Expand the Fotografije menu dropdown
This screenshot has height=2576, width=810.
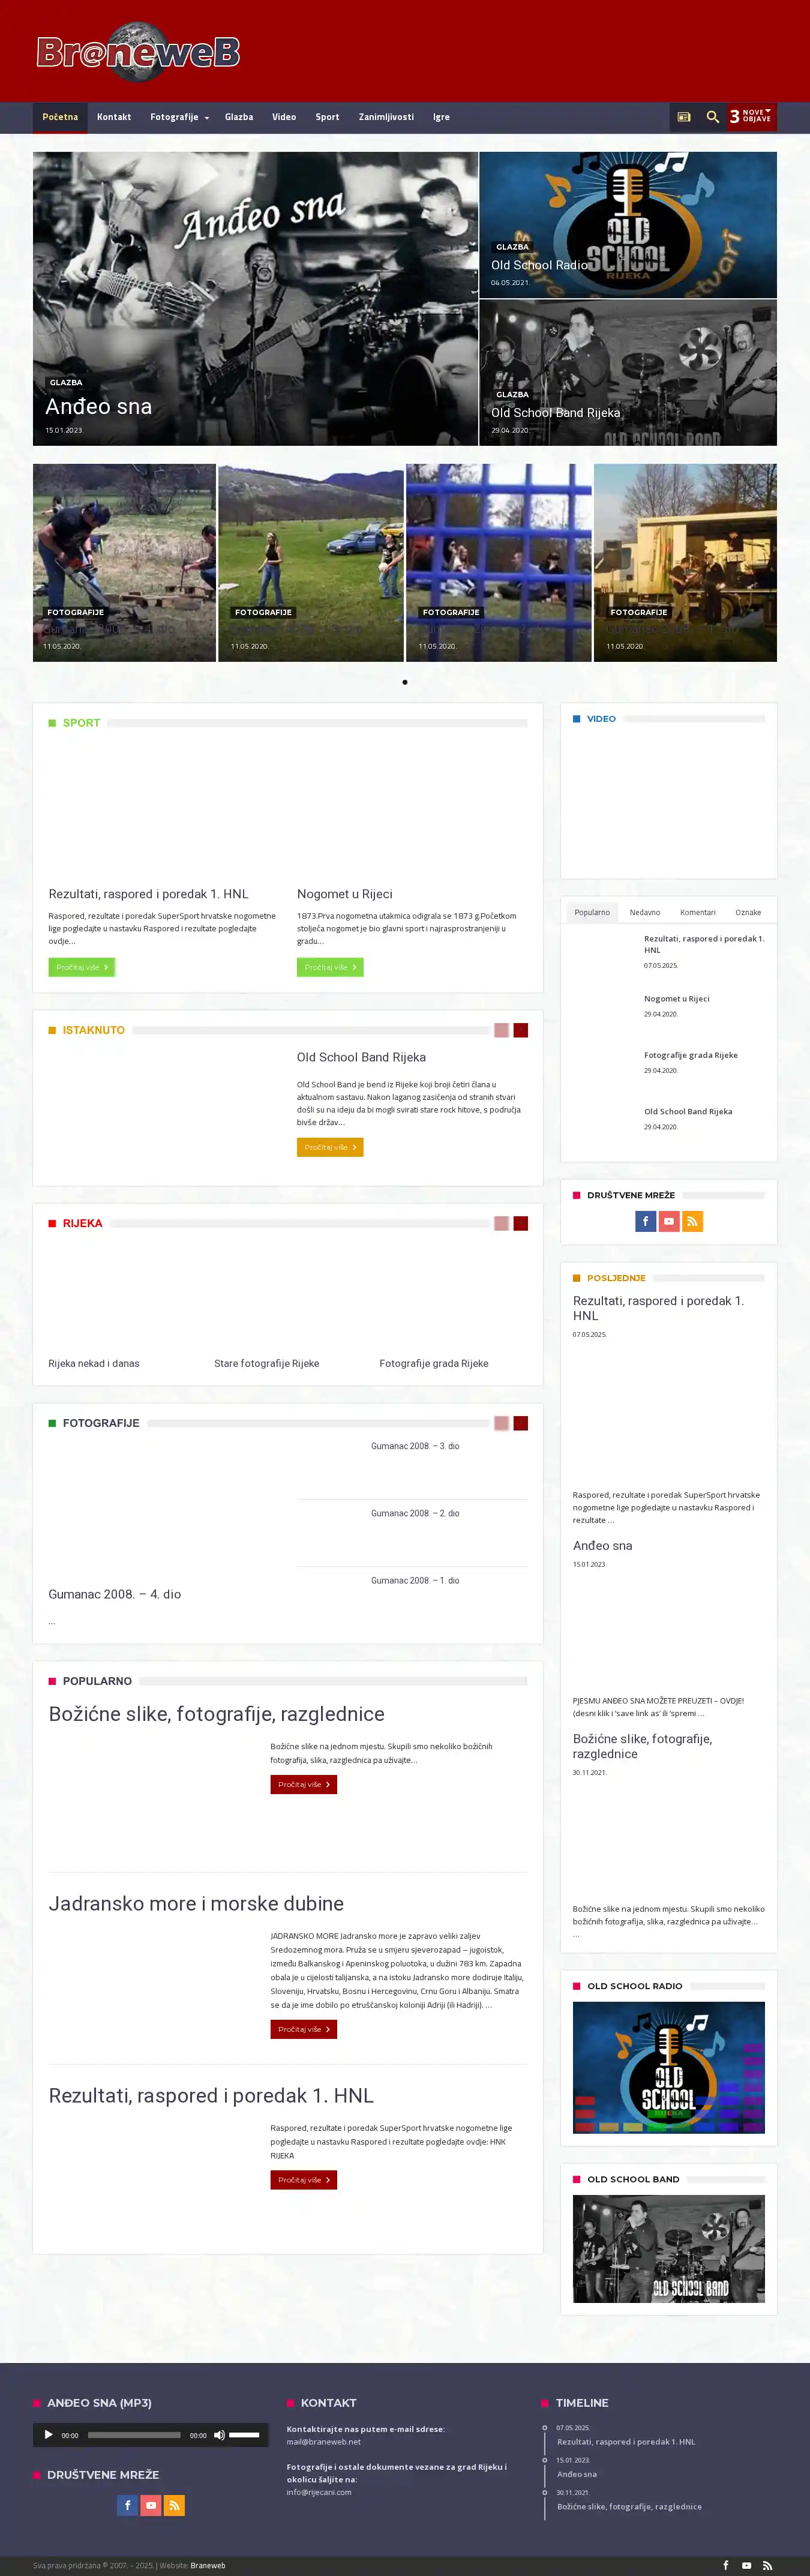[x=179, y=117]
